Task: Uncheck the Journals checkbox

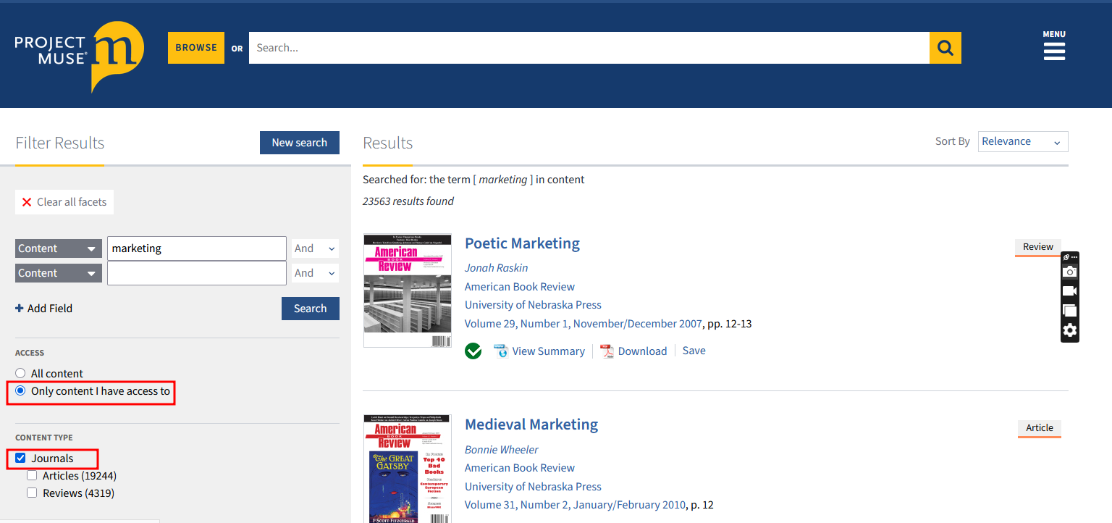Action: point(20,459)
